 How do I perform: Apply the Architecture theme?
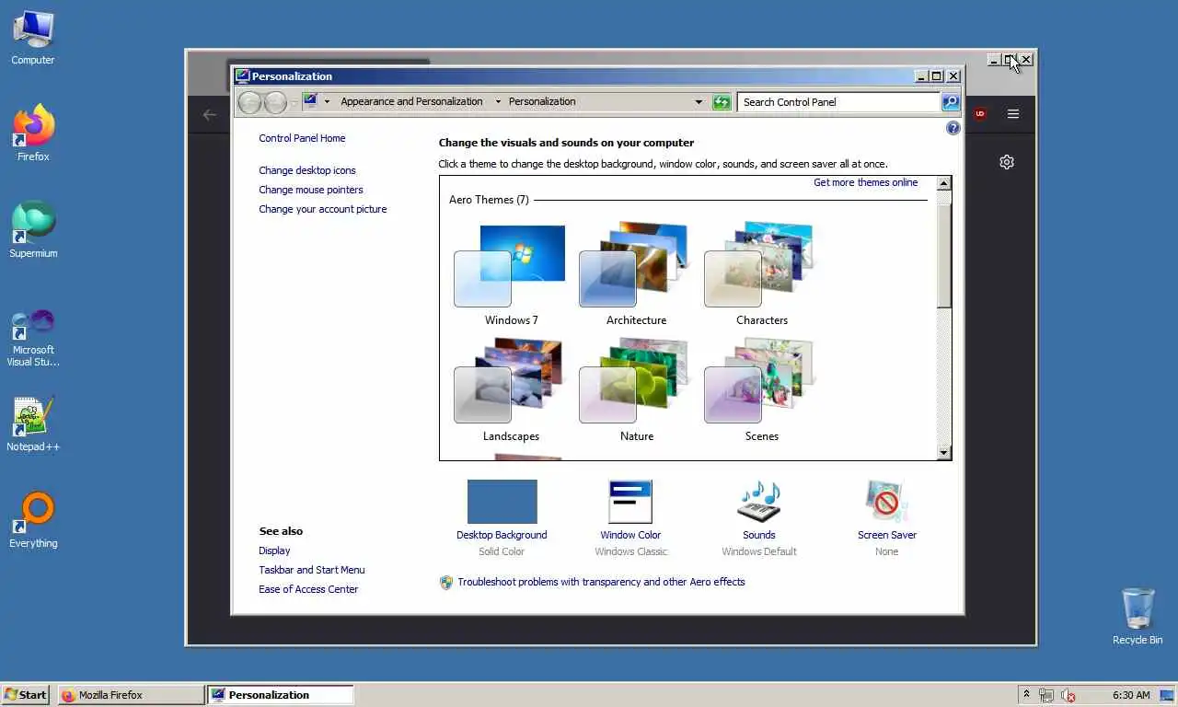pyautogui.click(x=636, y=273)
